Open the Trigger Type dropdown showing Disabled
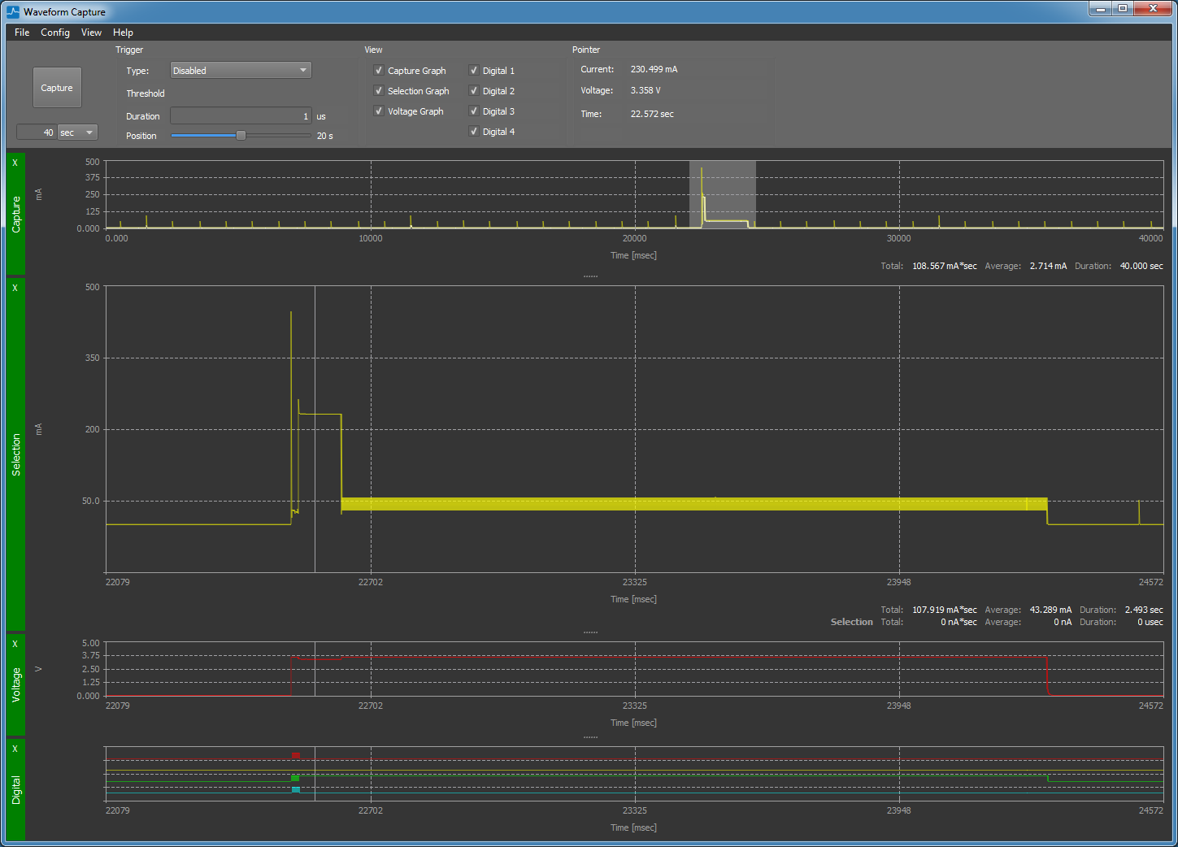Screen dimensions: 1178x847 pos(240,70)
